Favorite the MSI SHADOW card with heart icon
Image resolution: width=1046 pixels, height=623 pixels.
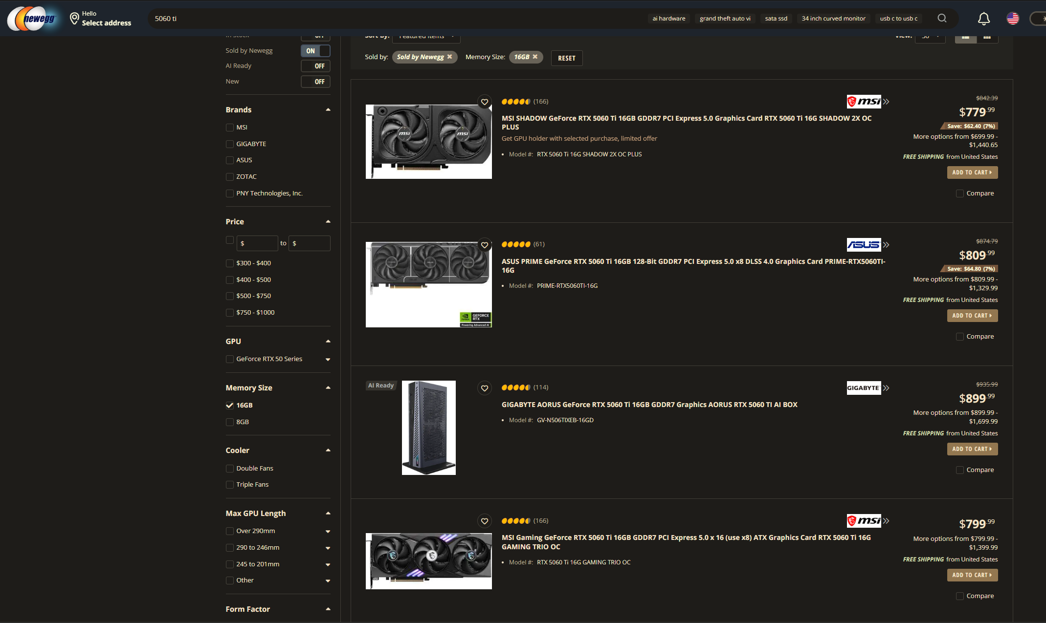click(x=485, y=102)
